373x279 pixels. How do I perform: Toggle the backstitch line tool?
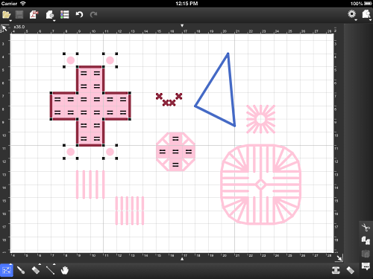coord(51,270)
